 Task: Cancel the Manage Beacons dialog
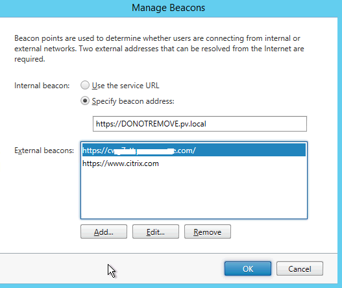pos(300,269)
